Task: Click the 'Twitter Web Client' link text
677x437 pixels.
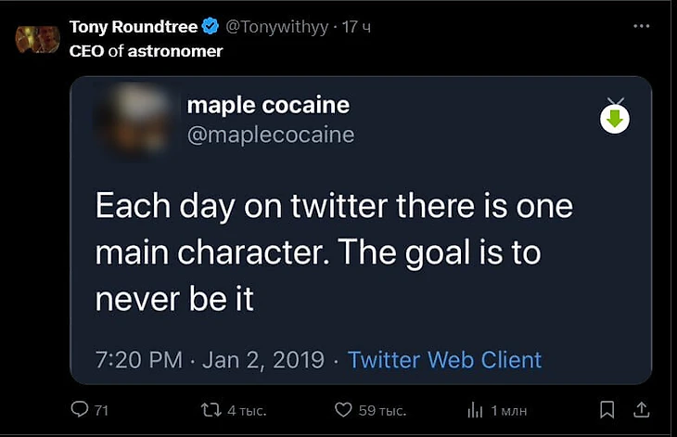Action: pyautogui.click(x=444, y=359)
